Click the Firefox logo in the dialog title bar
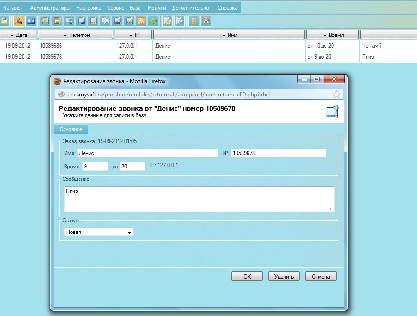 (x=57, y=81)
